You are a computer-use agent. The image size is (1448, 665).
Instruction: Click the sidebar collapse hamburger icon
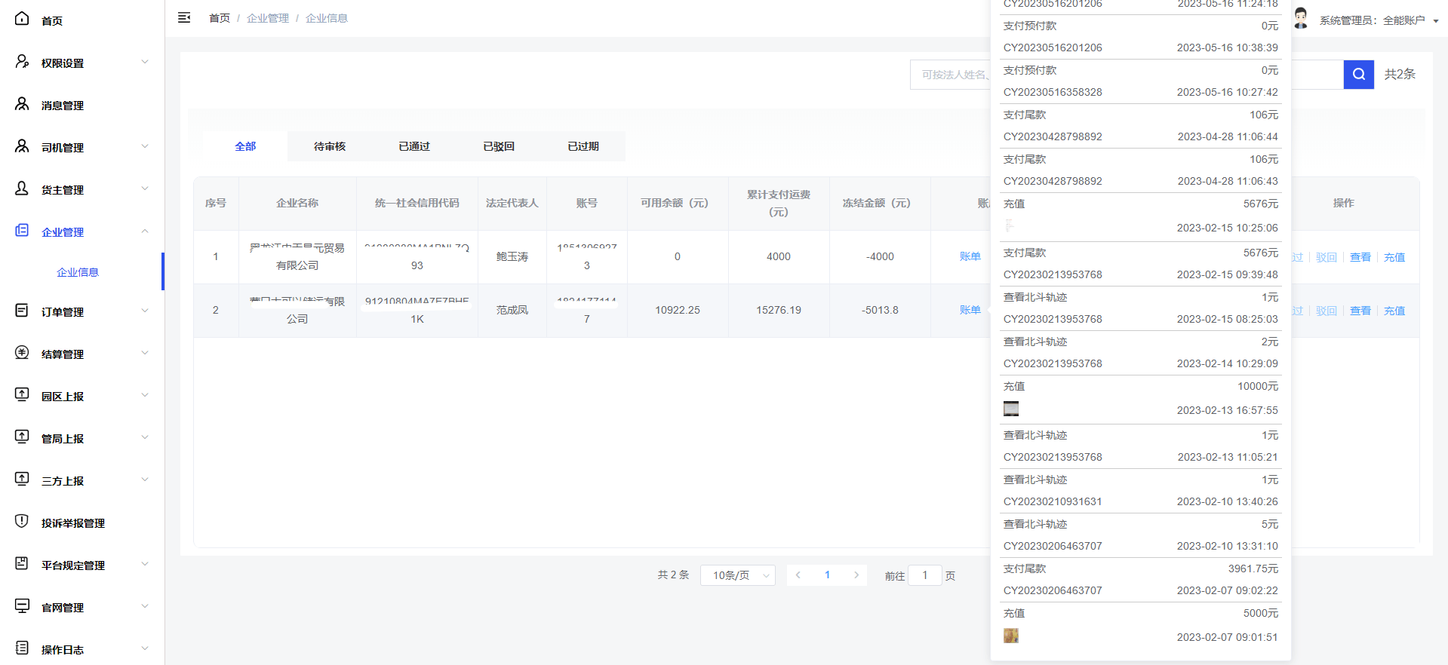click(184, 17)
